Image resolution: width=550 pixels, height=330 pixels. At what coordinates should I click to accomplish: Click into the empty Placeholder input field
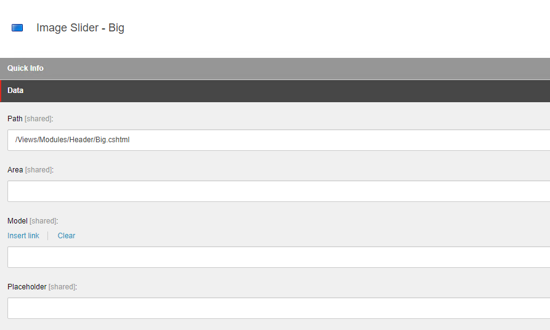[279, 308]
